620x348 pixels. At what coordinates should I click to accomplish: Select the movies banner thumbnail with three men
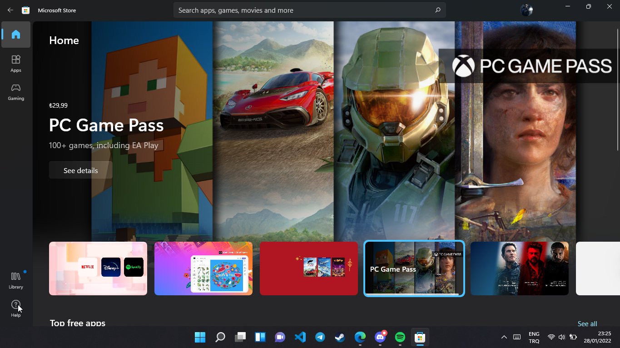point(520,268)
